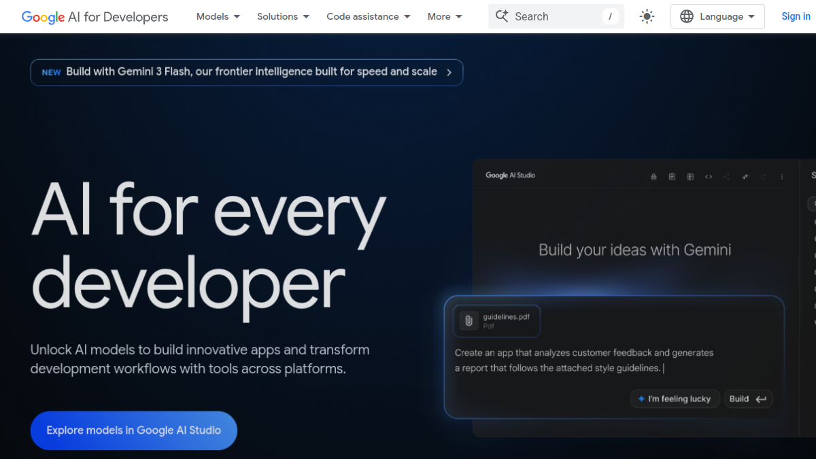Viewport: 816px width, 459px height.
Task: Expand the Solutions dropdown menu
Action: [284, 16]
